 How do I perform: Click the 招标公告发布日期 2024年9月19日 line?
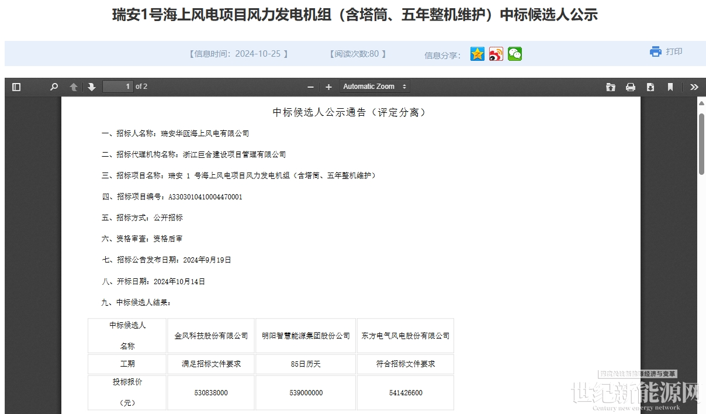[x=167, y=260]
